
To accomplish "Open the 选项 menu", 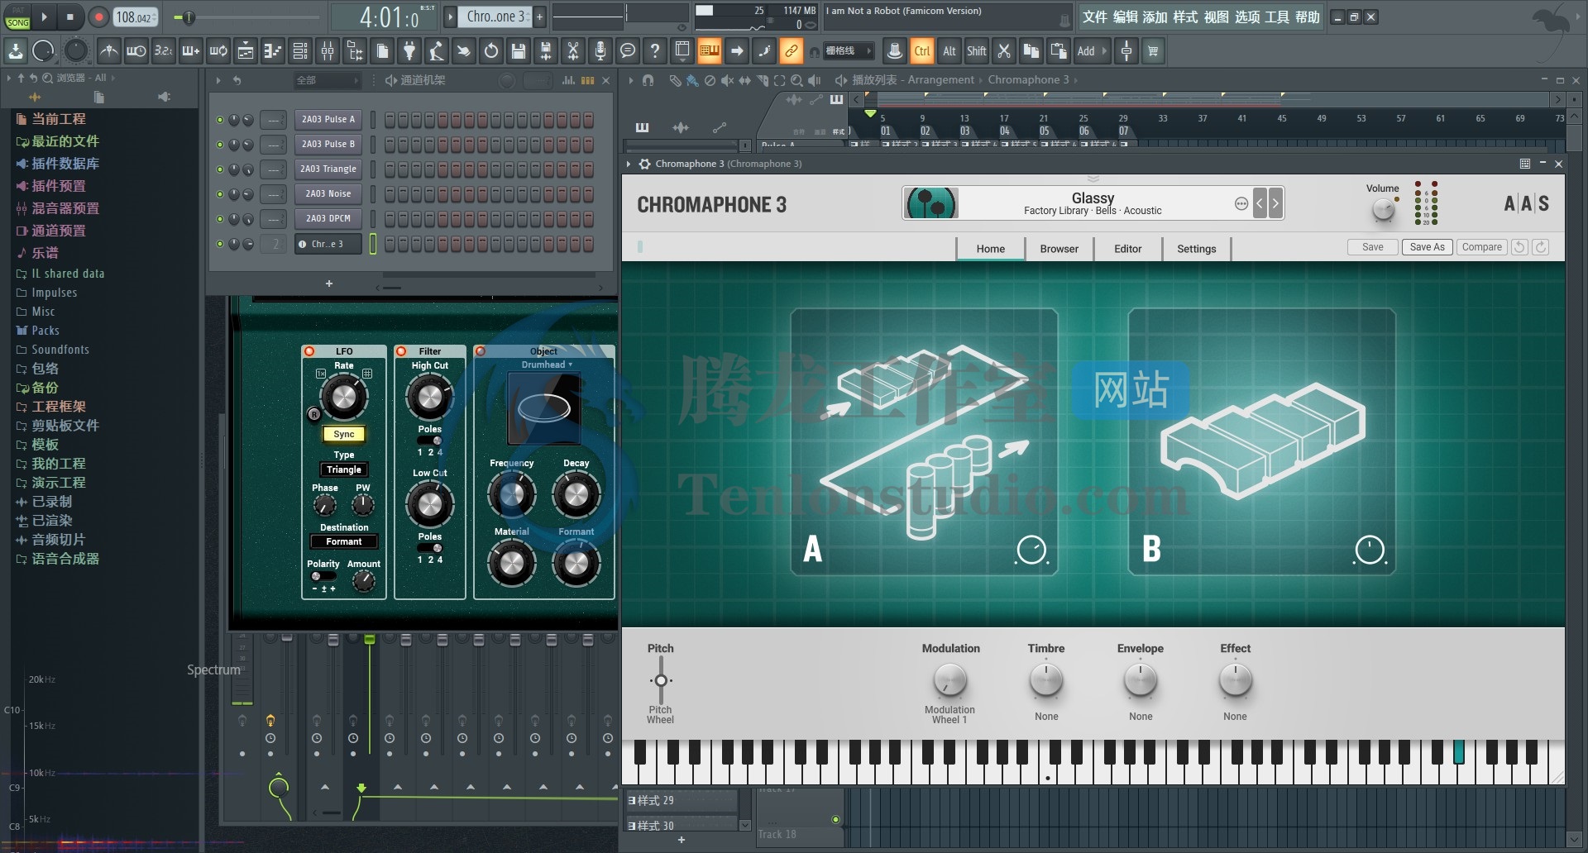I will [x=1247, y=17].
